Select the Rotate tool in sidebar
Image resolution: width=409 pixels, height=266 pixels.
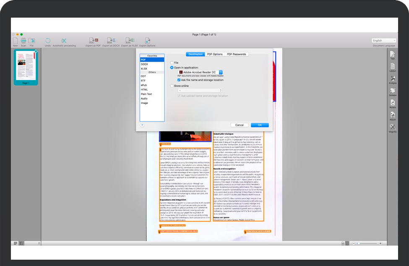[393, 103]
